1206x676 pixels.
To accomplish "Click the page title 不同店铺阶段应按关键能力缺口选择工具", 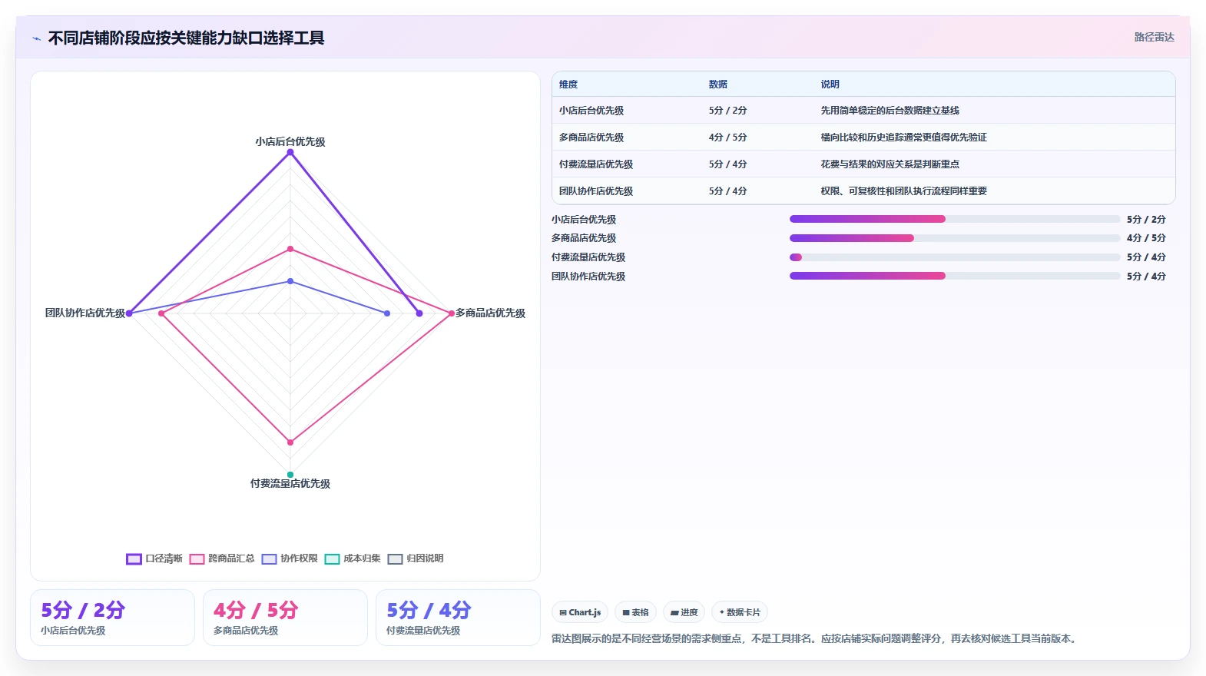I will [x=186, y=38].
